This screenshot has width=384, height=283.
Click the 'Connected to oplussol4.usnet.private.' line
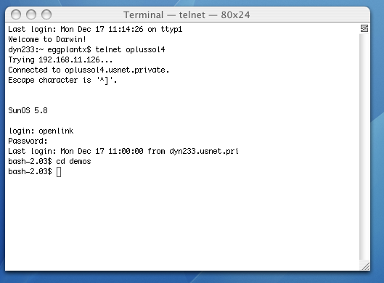[89, 70]
